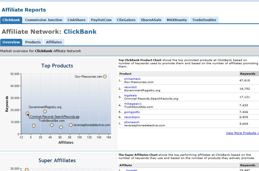This screenshot has height=171, width=259.
Task: Select the Criminal-Records.SearchRecords.org data point
Action: [x=27, y=113]
